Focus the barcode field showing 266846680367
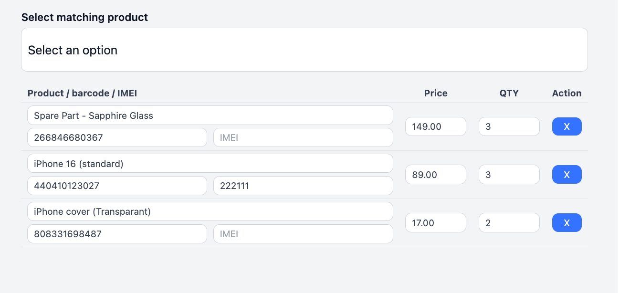The image size is (630, 293). 117,138
